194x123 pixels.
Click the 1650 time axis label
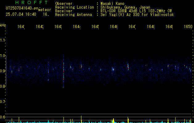[x=188, y=26]
